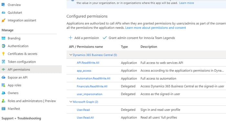
Task: Click the Roles and administrators icon
Action: (3, 101)
